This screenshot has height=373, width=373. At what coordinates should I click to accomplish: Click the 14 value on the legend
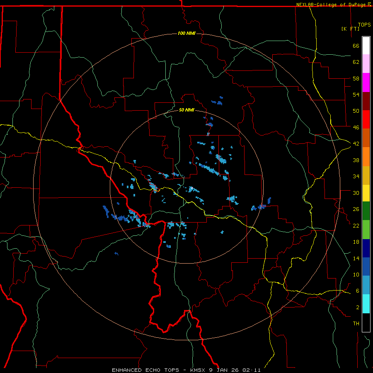356,258
